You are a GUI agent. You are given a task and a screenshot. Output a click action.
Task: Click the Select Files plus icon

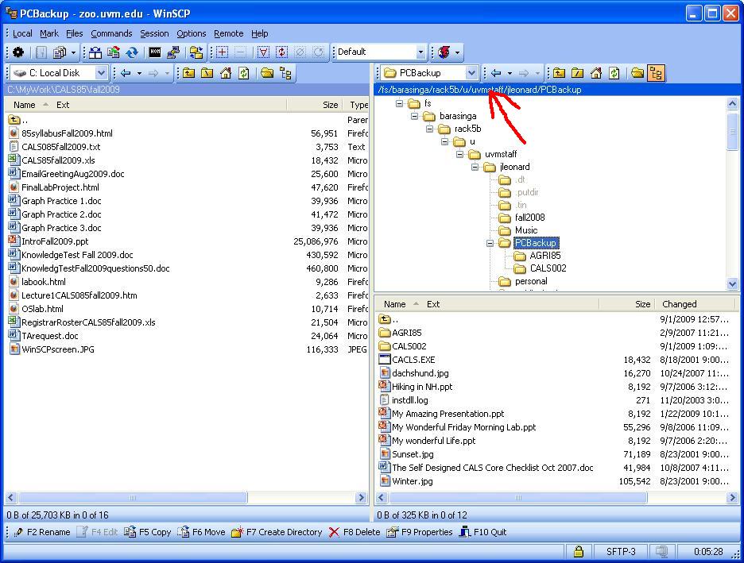[x=222, y=52]
